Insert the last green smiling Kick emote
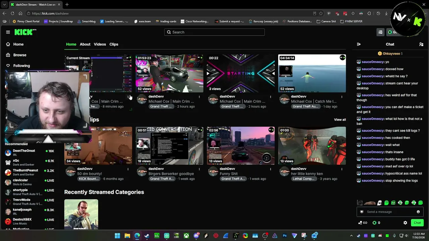This screenshot has width=429, height=241. click(421, 203)
